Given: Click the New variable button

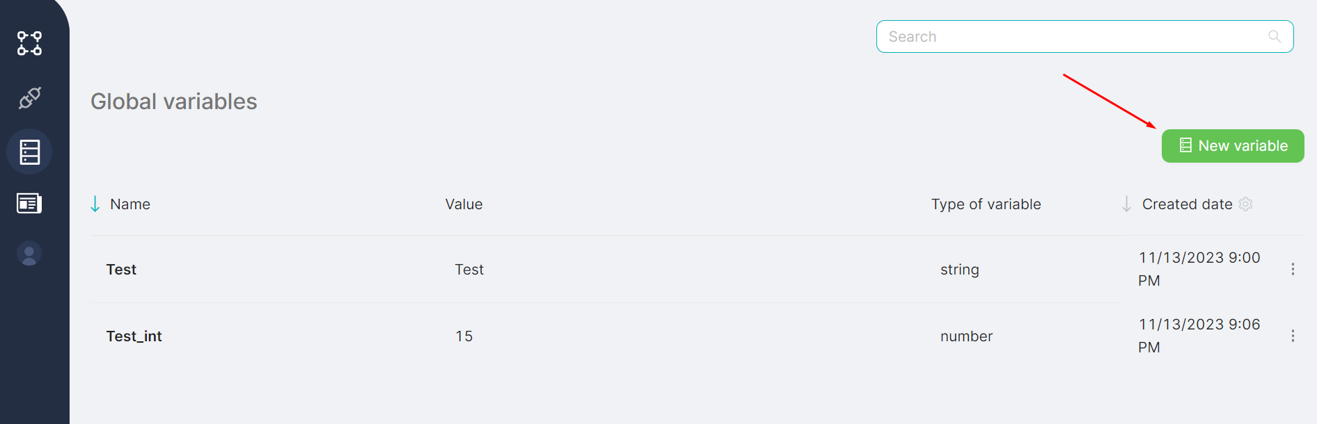Looking at the screenshot, I should click(x=1232, y=146).
